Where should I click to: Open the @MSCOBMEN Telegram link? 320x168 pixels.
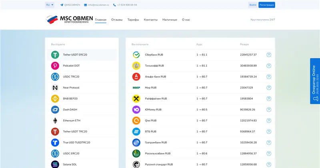tap(70, 5)
